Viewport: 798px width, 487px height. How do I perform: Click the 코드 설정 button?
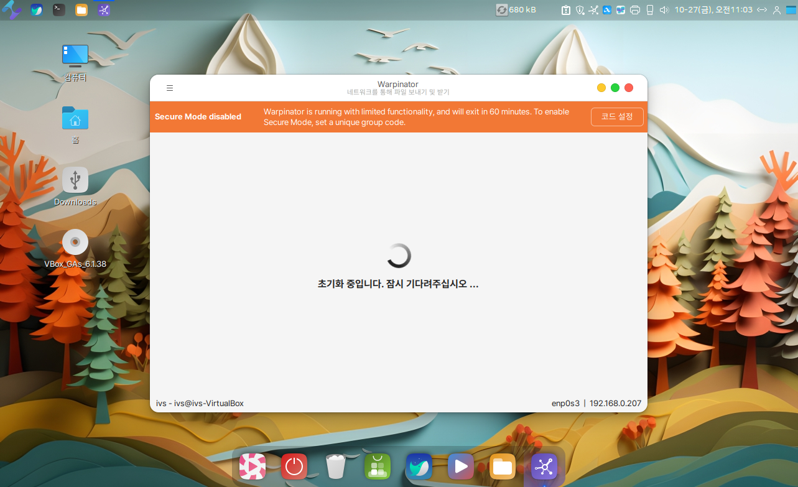pyautogui.click(x=616, y=117)
